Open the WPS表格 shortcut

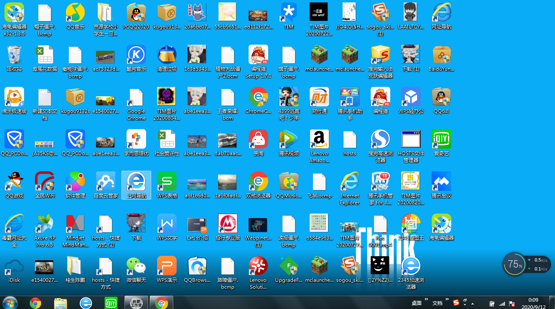[x=167, y=185]
